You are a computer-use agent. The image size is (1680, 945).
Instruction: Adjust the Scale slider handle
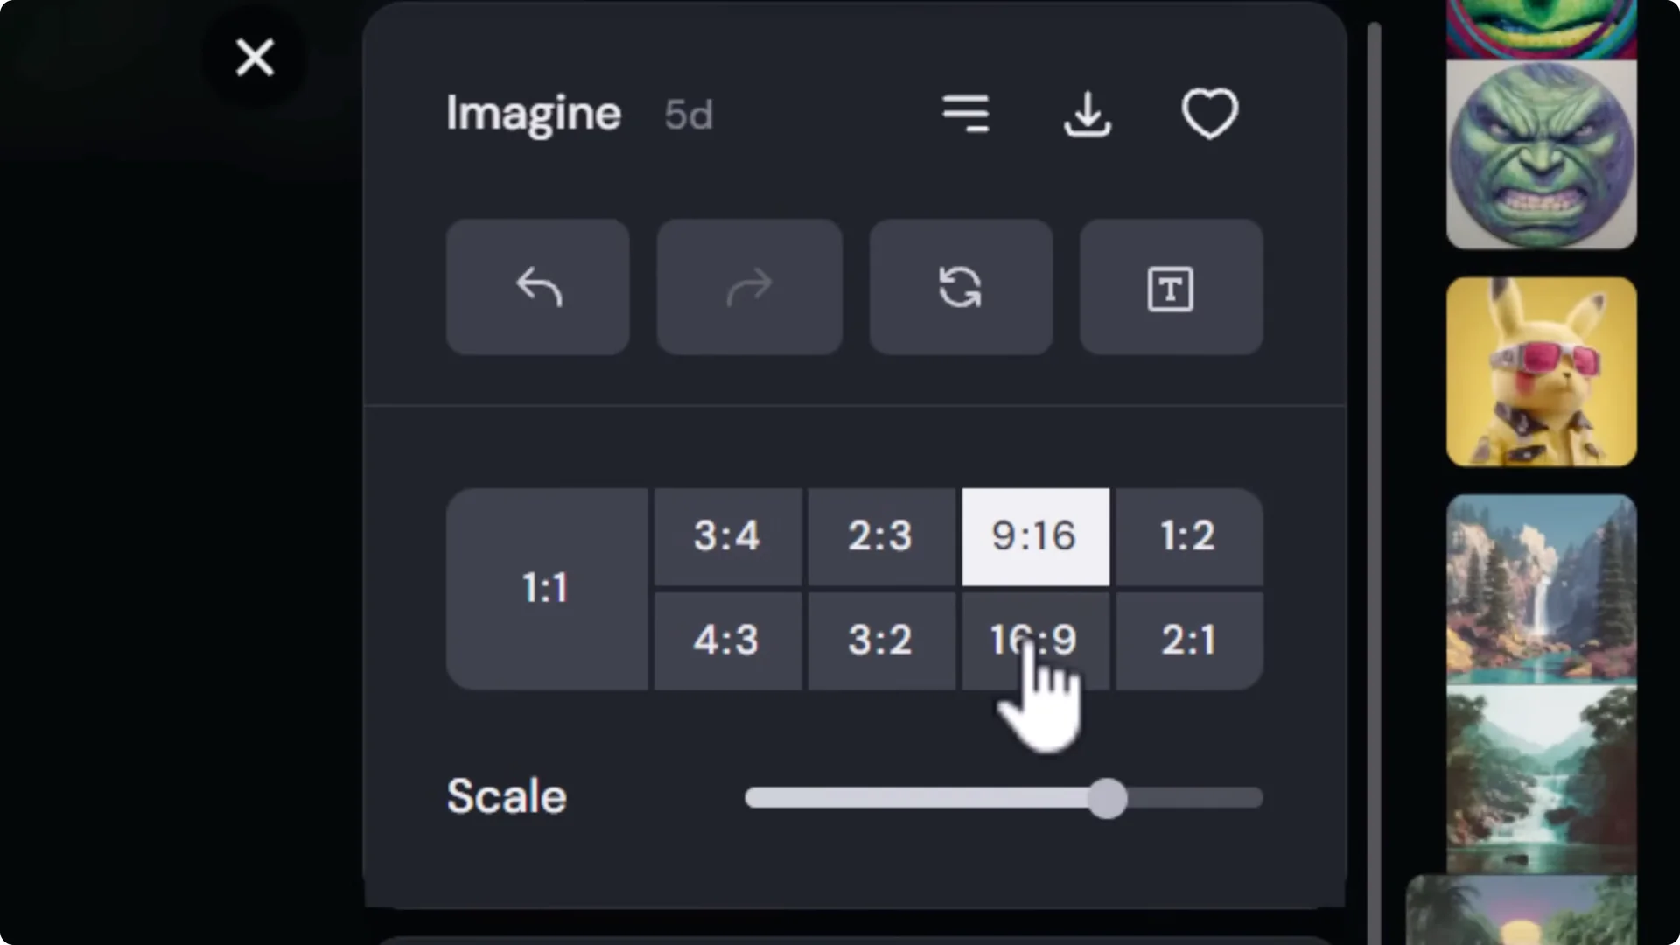pos(1108,799)
